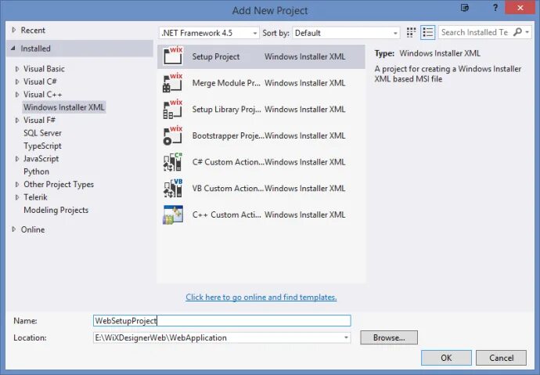
Task: Select the Setup Project template name
Action: click(215, 56)
